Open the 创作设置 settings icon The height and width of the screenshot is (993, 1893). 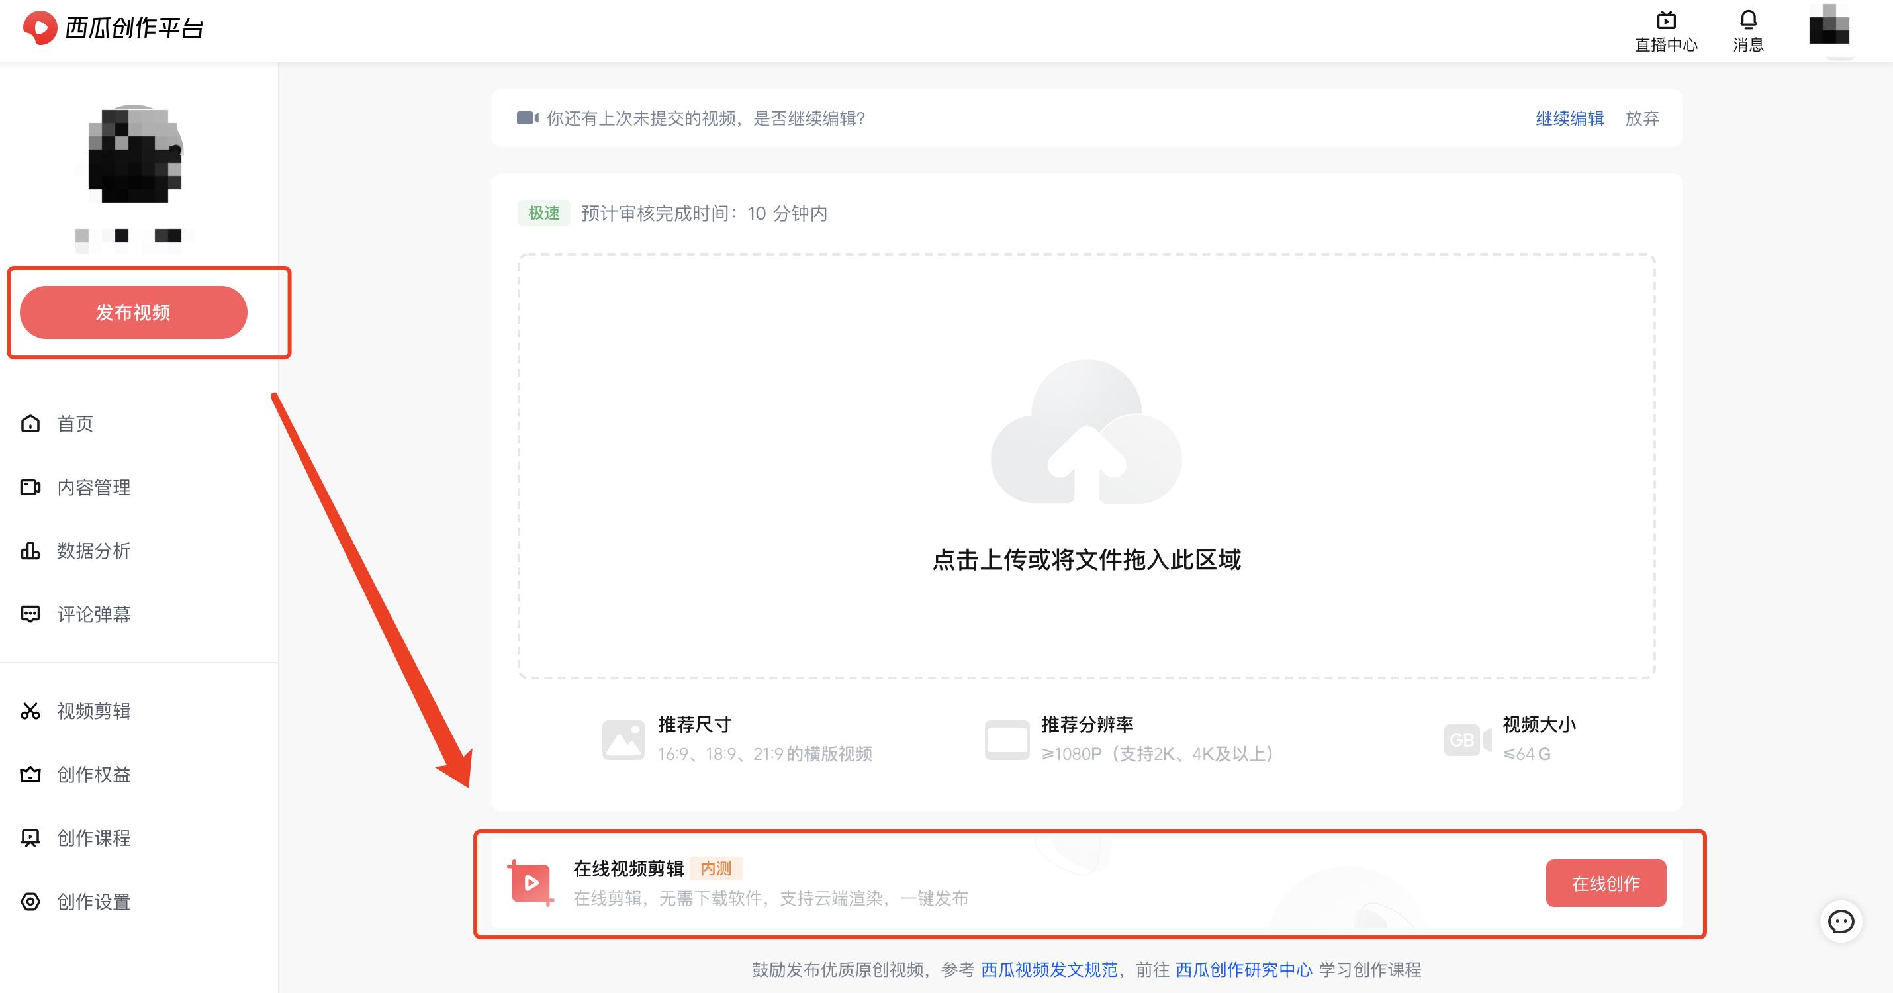[x=30, y=901]
